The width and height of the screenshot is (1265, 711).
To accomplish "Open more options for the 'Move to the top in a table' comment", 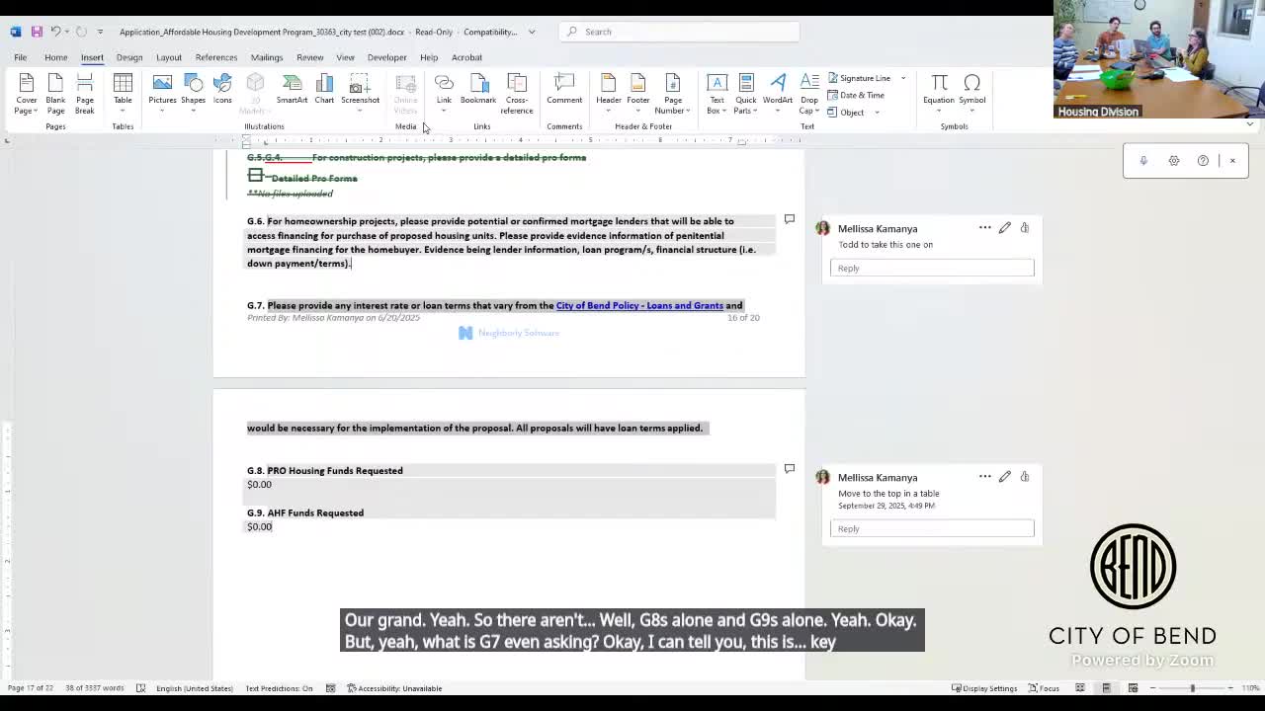I will pyautogui.click(x=985, y=477).
